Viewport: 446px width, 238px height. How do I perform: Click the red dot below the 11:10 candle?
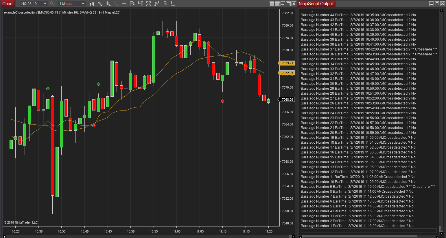(222, 101)
